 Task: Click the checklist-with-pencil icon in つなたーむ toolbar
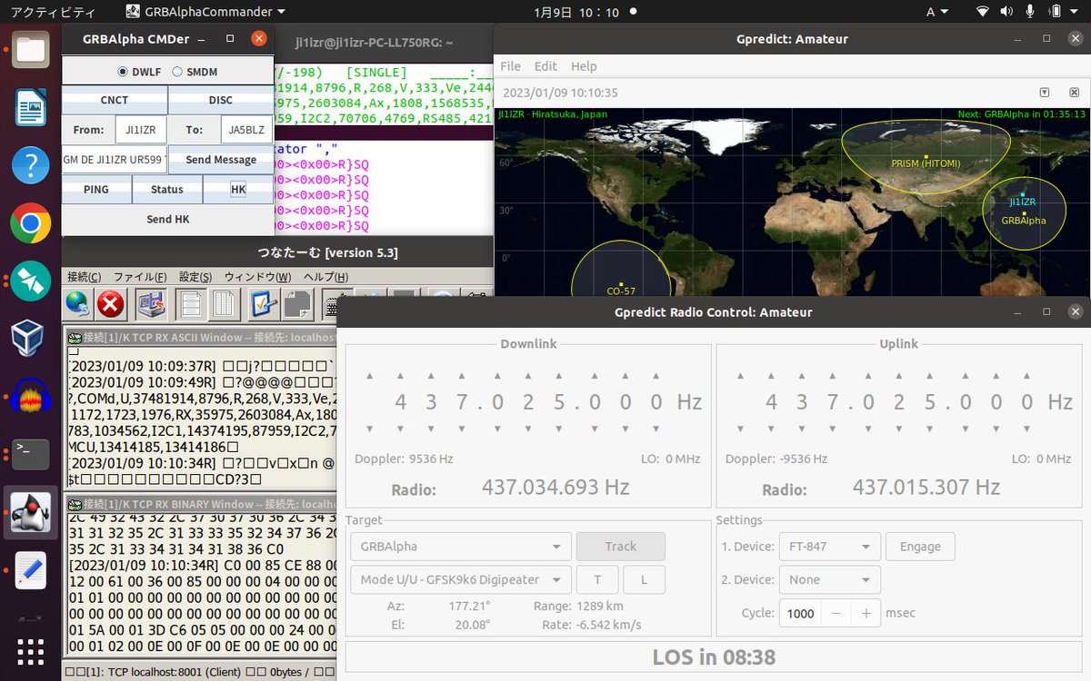(x=265, y=305)
